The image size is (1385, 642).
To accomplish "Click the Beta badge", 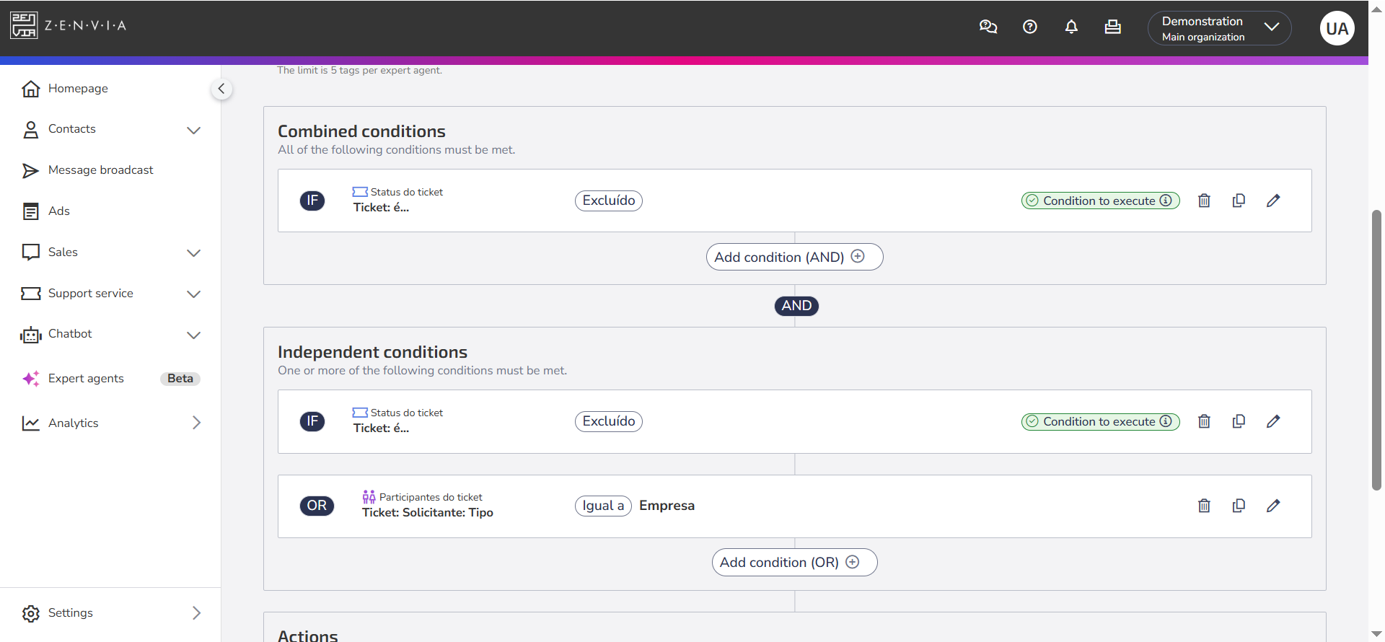I will (180, 379).
